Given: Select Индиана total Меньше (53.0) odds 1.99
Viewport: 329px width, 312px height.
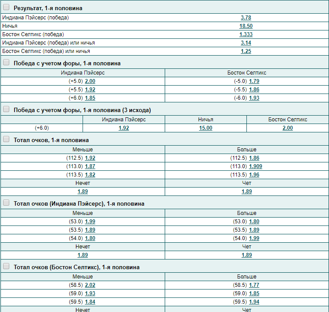Looking at the screenshot, I should [x=90, y=222].
